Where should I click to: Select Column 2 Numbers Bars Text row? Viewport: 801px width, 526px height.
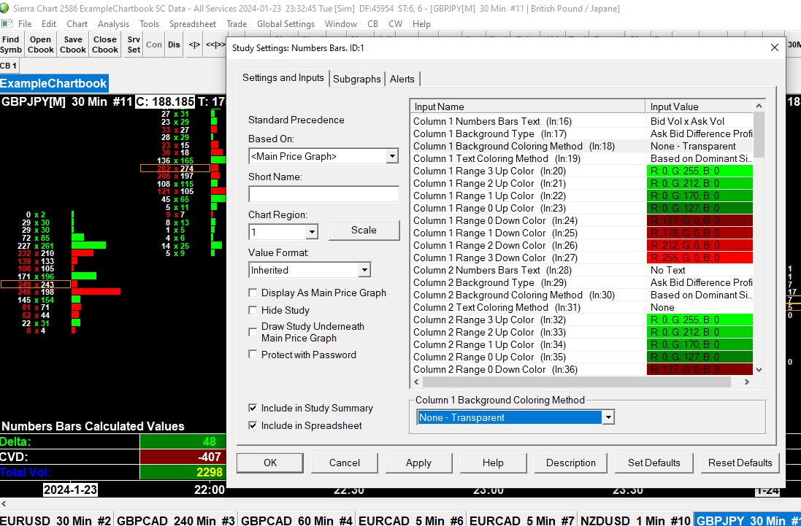582,271
